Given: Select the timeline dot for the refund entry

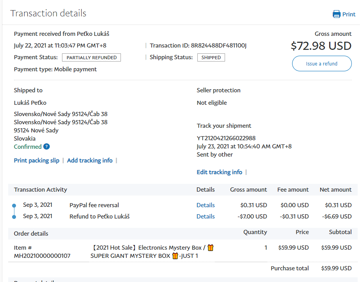Looking at the screenshot, I should (14, 217).
